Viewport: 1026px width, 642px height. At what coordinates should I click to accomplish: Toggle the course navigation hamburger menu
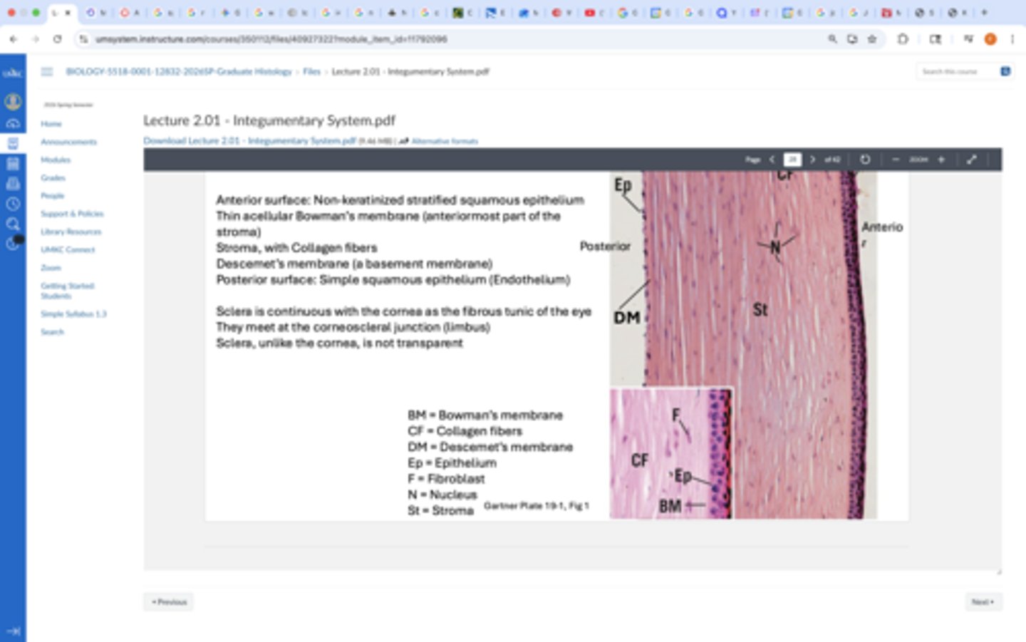(47, 71)
